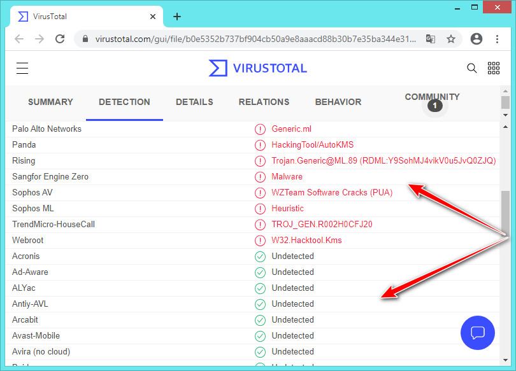Open the browser profile avatar

(476, 39)
